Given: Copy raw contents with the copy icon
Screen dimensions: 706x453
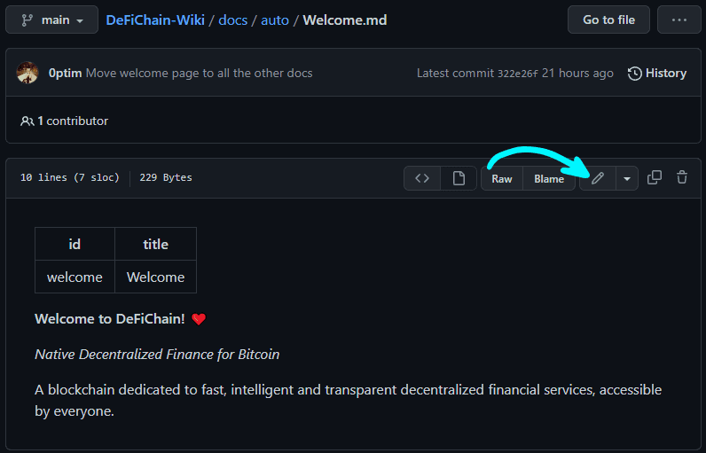Looking at the screenshot, I should [x=655, y=177].
